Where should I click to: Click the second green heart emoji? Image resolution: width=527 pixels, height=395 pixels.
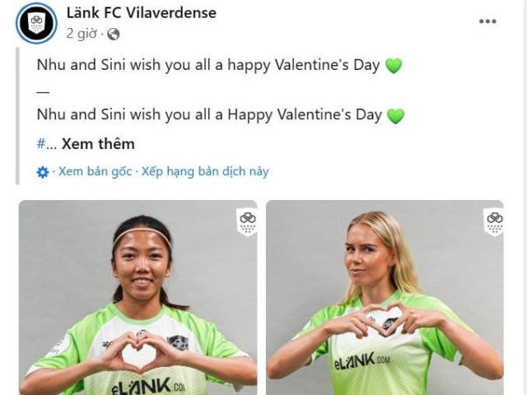pos(395,115)
